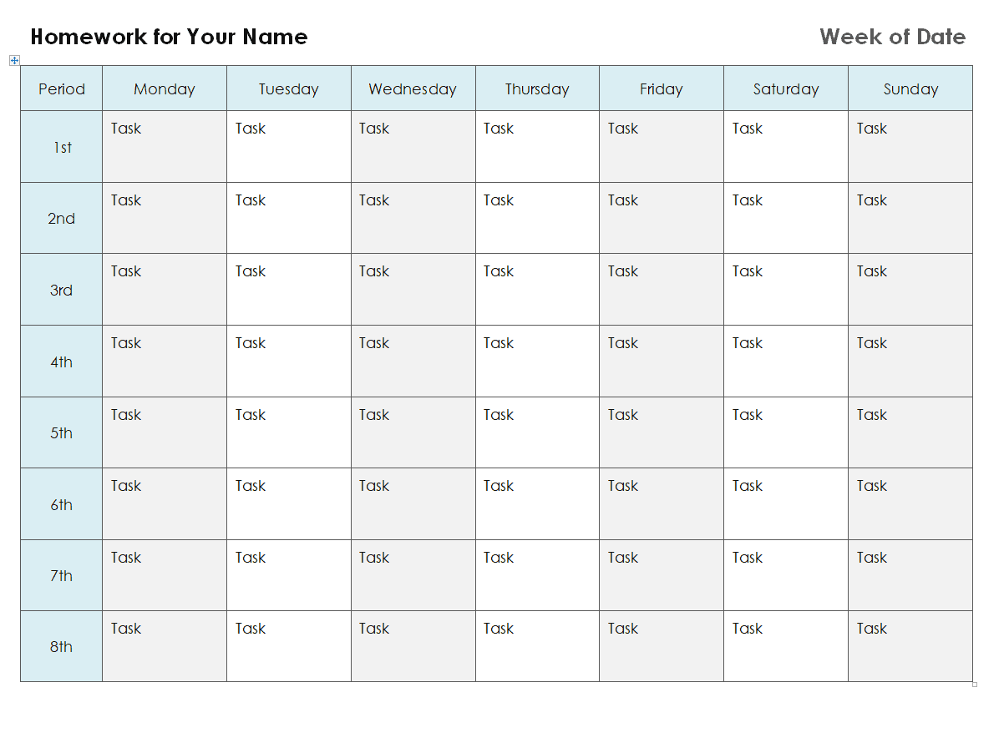Screen dimensions: 1004x733
Task: Click the Task placeholder for Saturday 6th period
Action: 748,486
